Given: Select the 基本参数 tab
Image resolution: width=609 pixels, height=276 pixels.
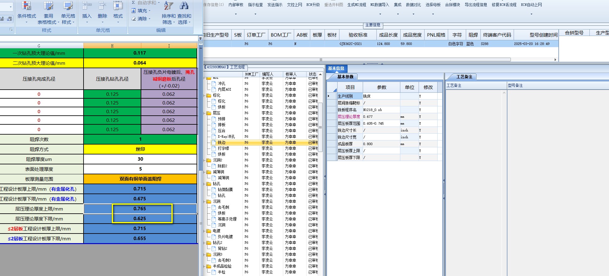Looking at the screenshot, I should tap(345, 77).
